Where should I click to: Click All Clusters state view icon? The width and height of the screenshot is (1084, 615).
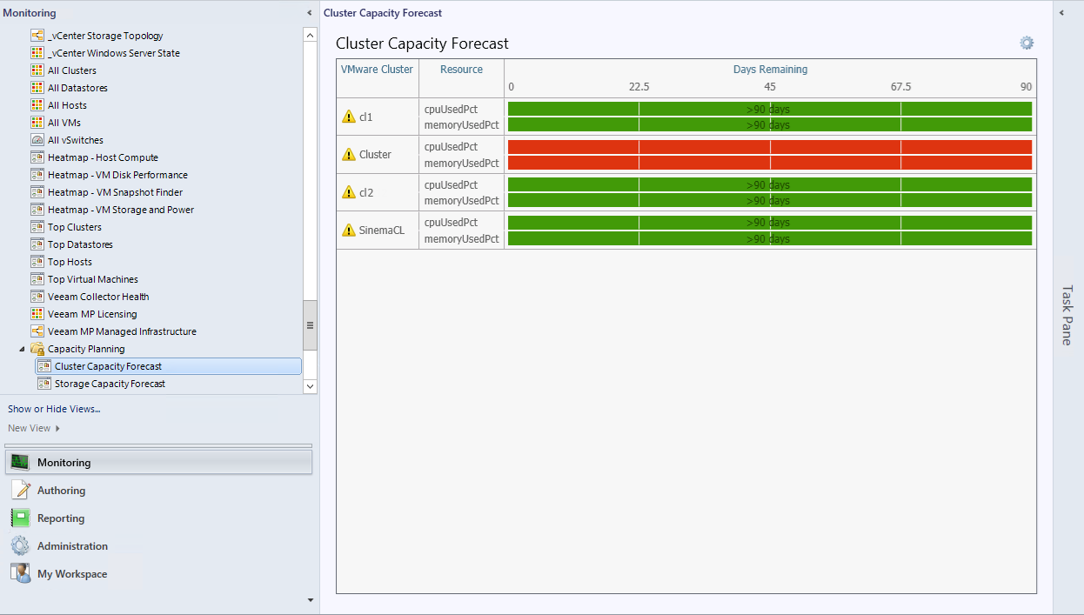tap(37, 70)
